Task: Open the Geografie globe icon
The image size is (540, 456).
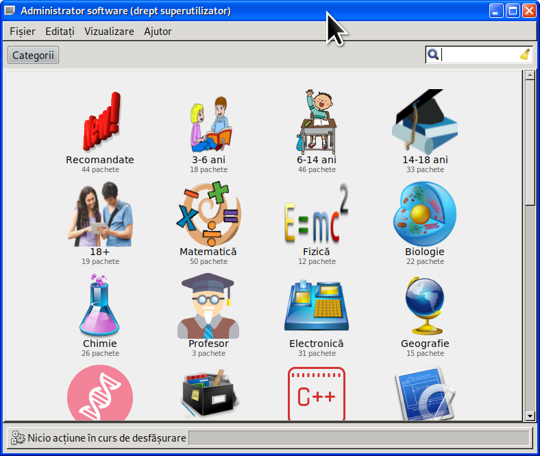Action: pyautogui.click(x=425, y=305)
